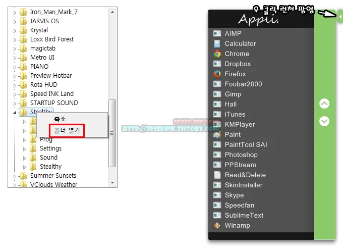
Task: Click the Read&Delete document icon
Action: (217, 175)
